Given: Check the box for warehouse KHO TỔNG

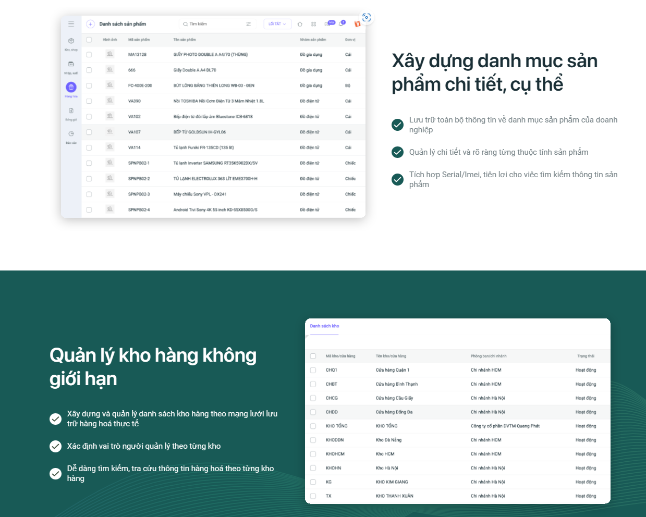Looking at the screenshot, I should pos(313,426).
